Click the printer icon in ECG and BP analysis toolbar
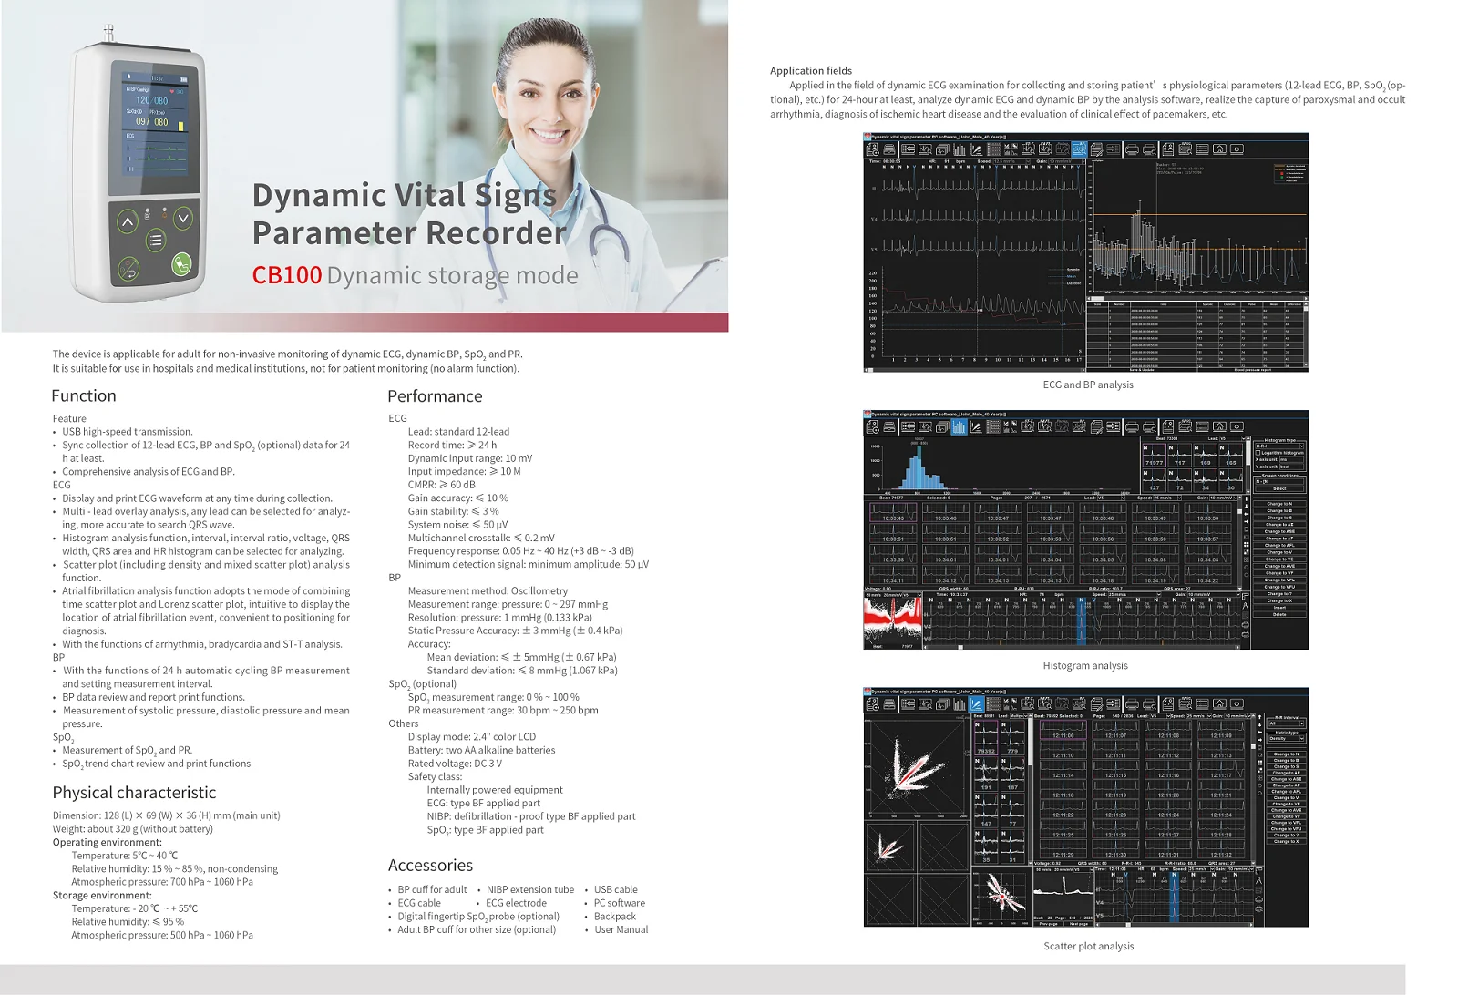 pos(1132,149)
